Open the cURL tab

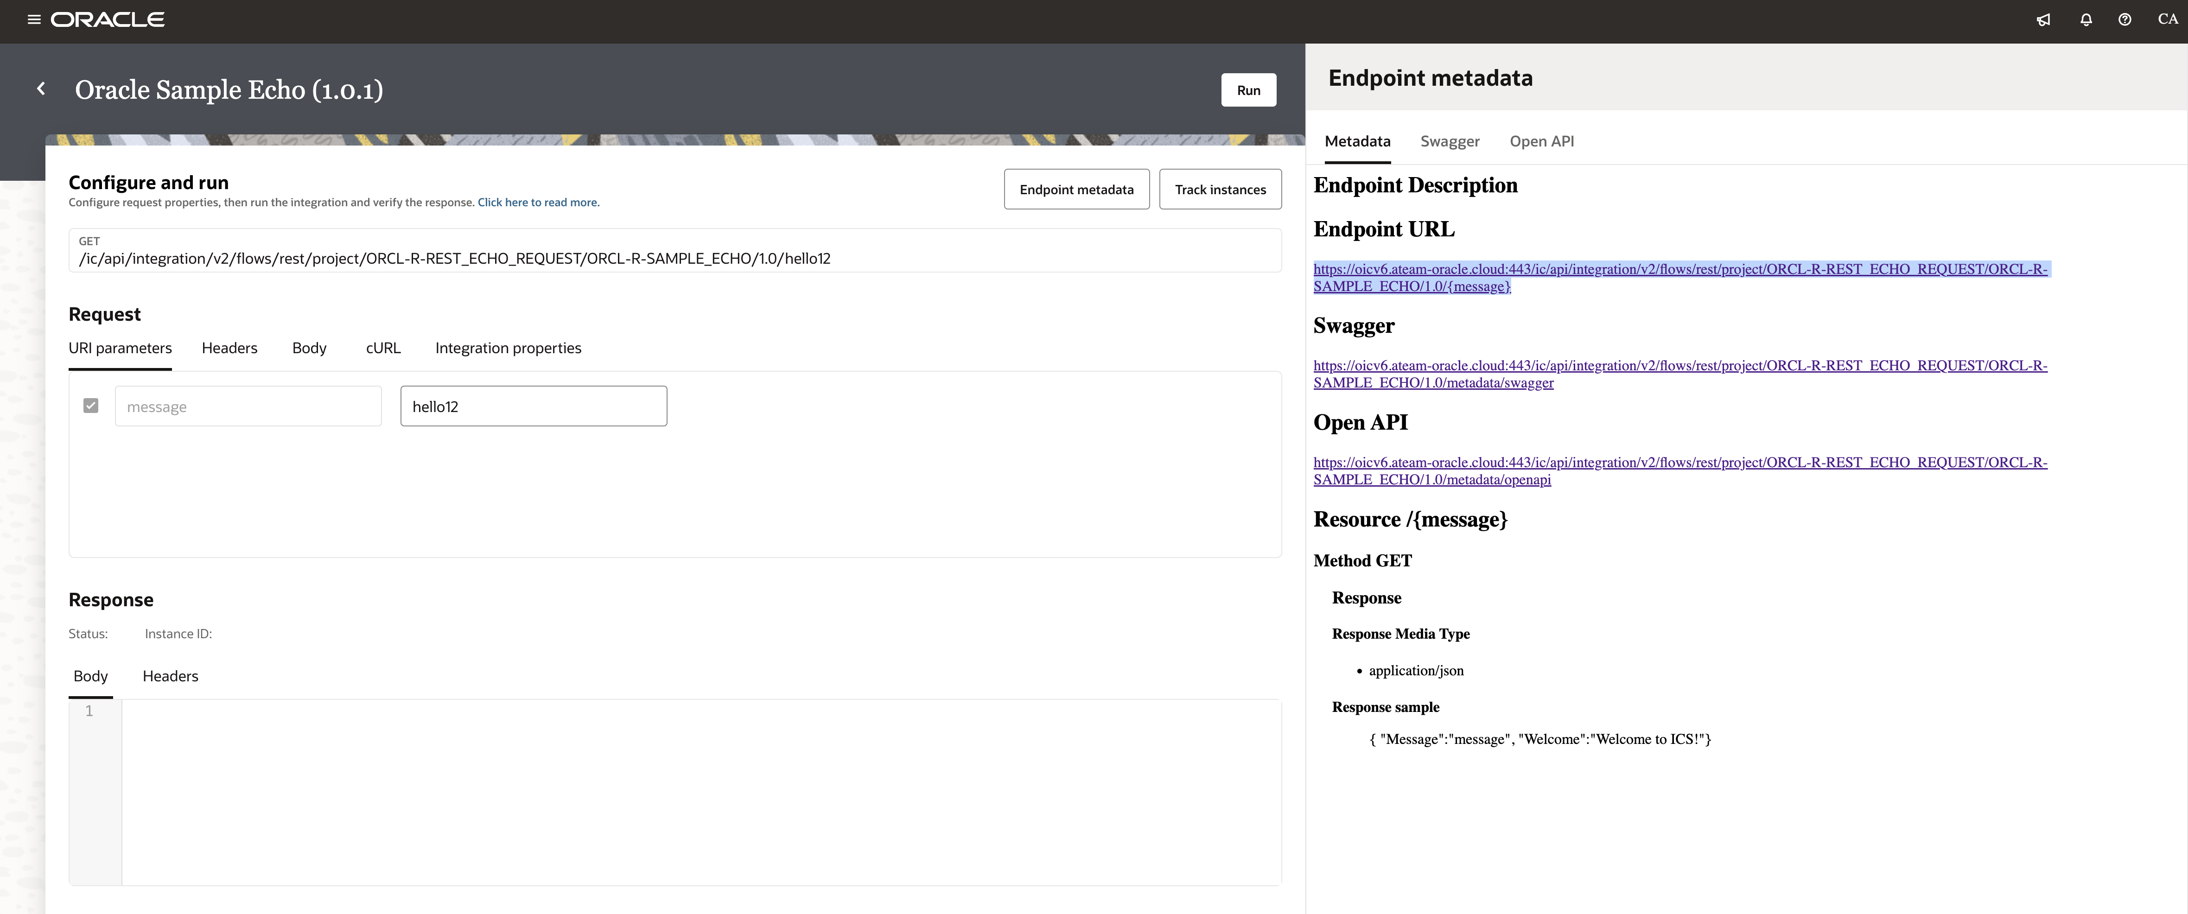pos(383,348)
